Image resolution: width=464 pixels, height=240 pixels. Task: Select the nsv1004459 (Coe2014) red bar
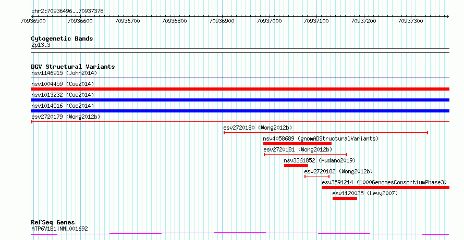[240, 89]
